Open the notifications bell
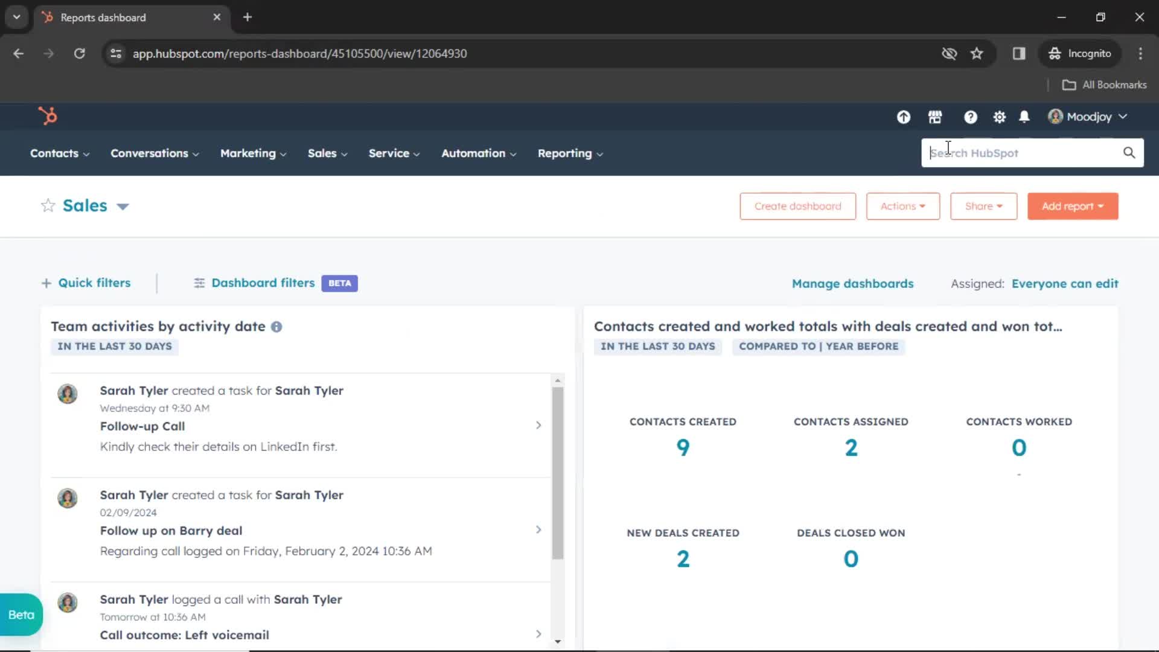 click(x=1024, y=117)
